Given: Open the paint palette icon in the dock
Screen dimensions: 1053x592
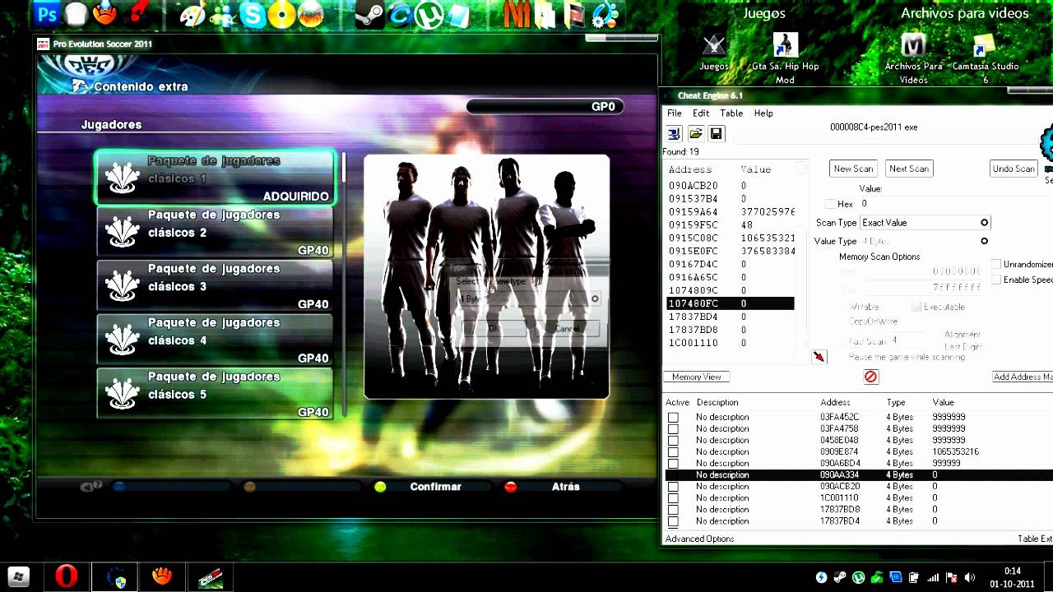Looking at the screenshot, I should pos(193,15).
